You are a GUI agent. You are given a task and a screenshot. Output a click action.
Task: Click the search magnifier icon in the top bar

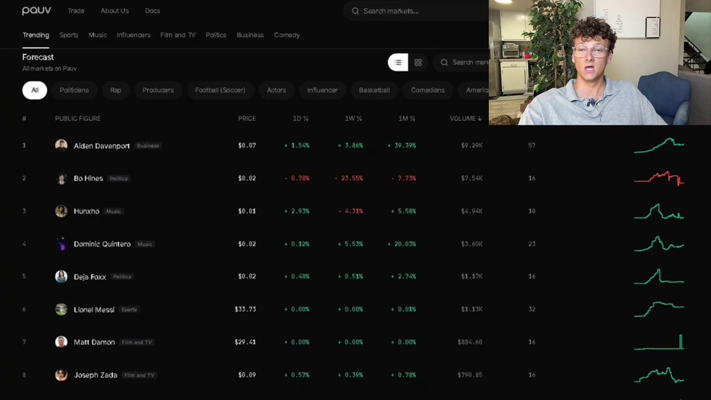click(355, 11)
